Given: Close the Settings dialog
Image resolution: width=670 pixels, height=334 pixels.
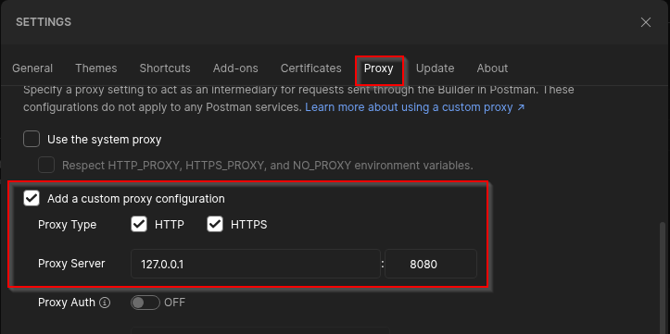Looking at the screenshot, I should pos(646,22).
